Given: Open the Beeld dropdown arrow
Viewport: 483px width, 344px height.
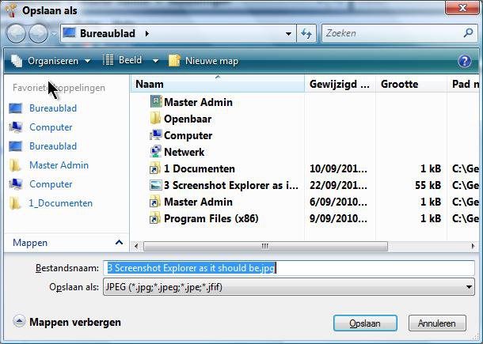Looking at the screenshot, I should 155,61.
